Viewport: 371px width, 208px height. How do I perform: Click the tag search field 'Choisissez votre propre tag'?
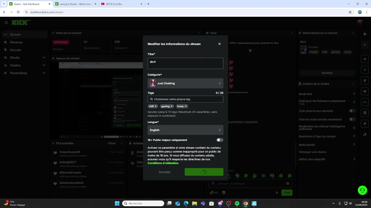[185, 99]
